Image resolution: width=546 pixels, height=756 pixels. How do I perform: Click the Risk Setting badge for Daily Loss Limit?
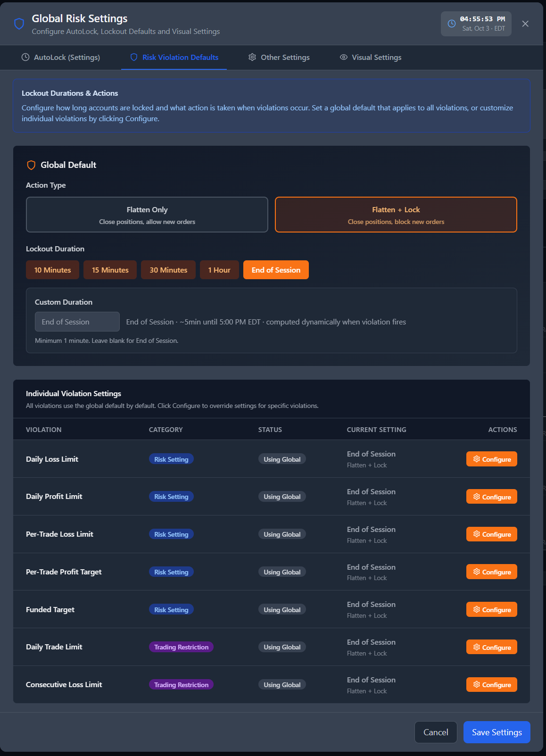tap(171, 459)
